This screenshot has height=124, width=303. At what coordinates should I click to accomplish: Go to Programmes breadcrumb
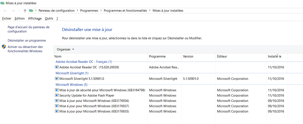pos(89,11)
